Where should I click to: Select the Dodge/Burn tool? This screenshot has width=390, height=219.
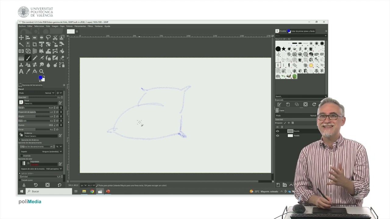[x=55, y=65]
